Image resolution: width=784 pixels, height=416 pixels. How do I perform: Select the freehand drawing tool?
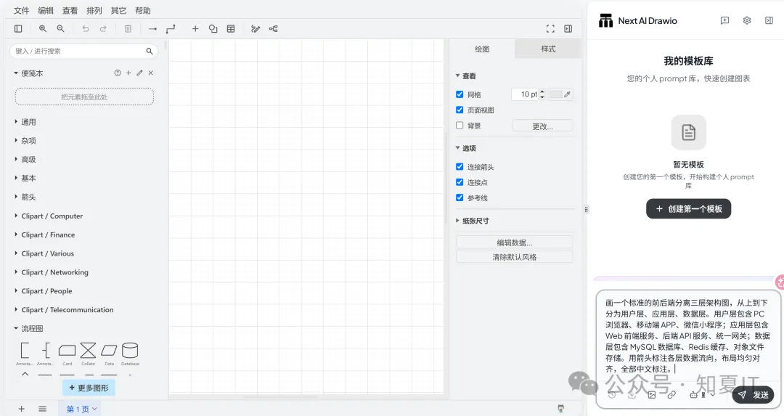(x=256, y=29)
